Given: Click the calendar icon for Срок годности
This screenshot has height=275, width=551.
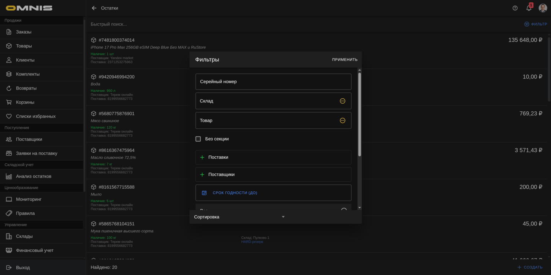Looking at the screenshot, I should 204,193.
